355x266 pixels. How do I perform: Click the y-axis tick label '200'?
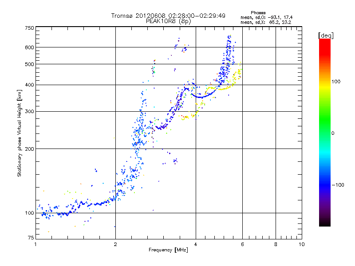pyautogui.click(x=29, y=149)
